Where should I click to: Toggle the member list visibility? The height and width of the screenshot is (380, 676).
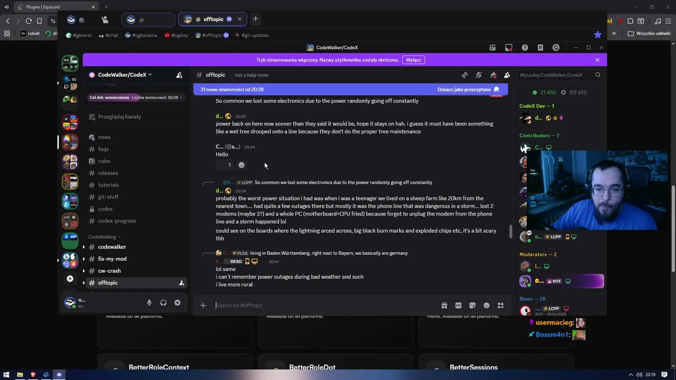click(507, 75)
